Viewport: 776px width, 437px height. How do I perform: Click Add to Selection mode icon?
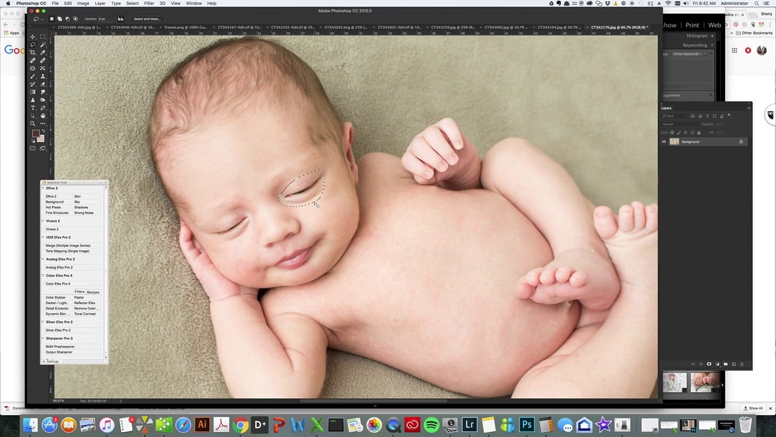[x=59, y=19]
